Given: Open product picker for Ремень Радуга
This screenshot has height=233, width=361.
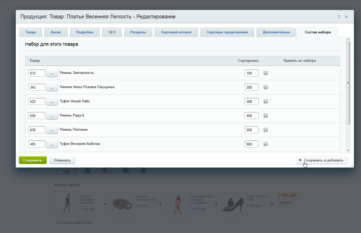Looking at the screenshot, I should pos(52,116).
